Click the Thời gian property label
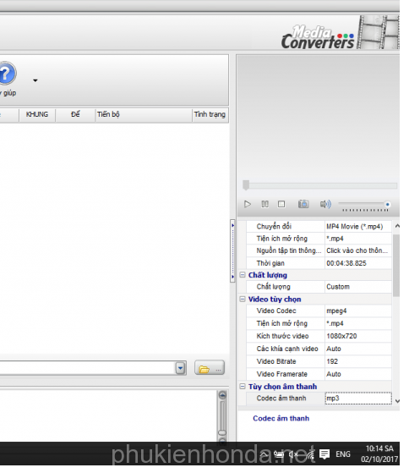Viewport: 409px width, 473px height. pyautogui.click(x=270, y=263)
